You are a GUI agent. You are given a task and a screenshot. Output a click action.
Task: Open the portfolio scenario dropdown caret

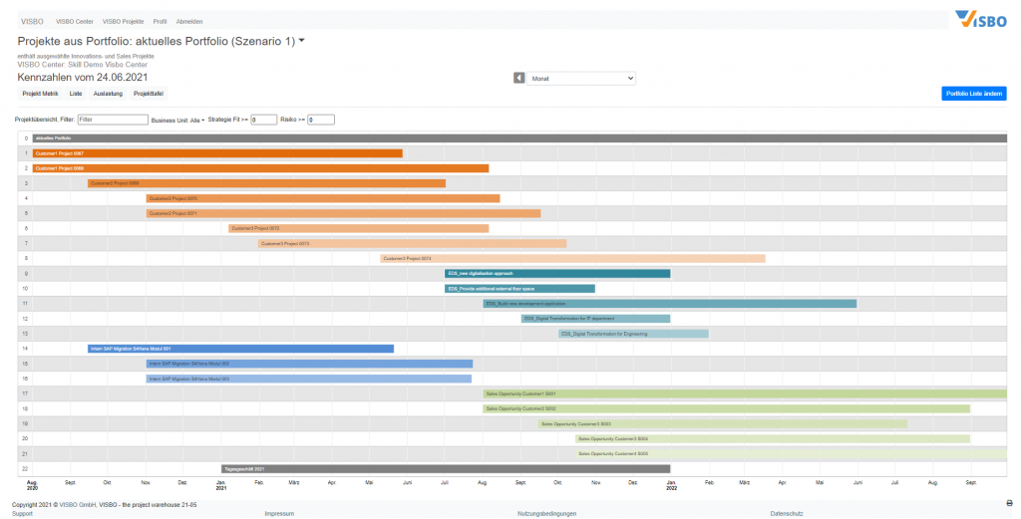[302, 41]
